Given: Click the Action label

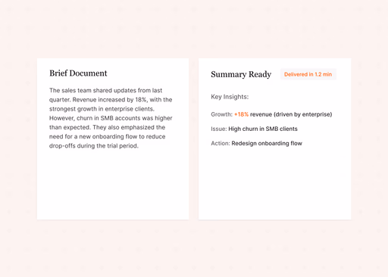Looking at the screenshot, I should 221,143.
